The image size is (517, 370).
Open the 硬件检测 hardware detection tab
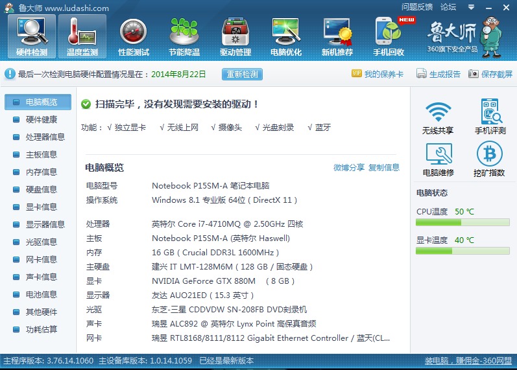pos(32,36)
